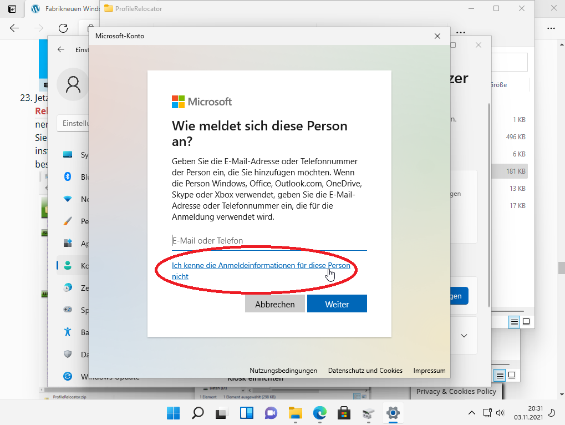Image resolution: width=565 pixels, height=425 pixels.
Task: Select the Apps icon in Settings sidebar
Action: [68, 244]
